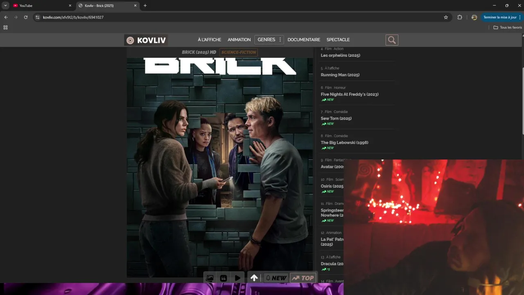
Task: Go to the KOVLIV logo home
Action: (x=146, y=40)
